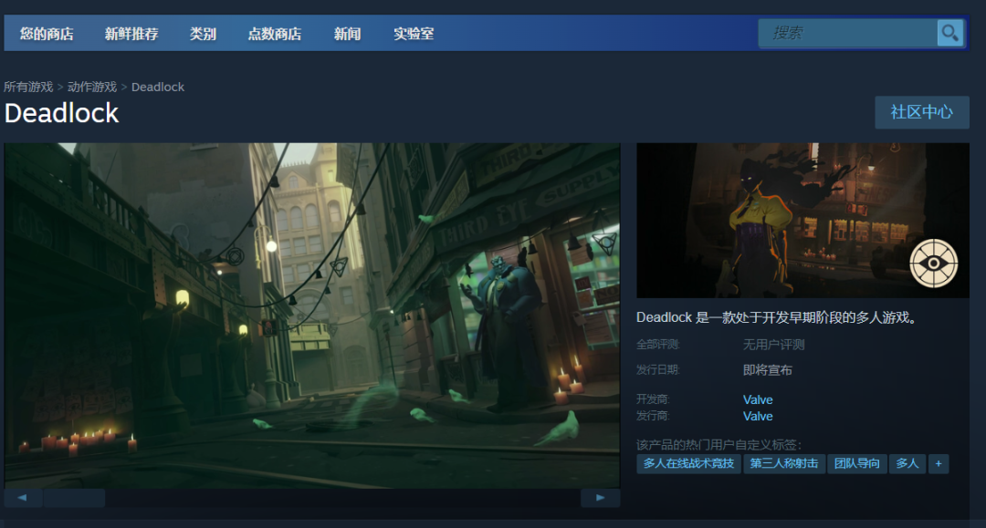The height and width of the screenshot is (528, 986).
Task: Click the 全部评测 label
Action: click(657, 345)
